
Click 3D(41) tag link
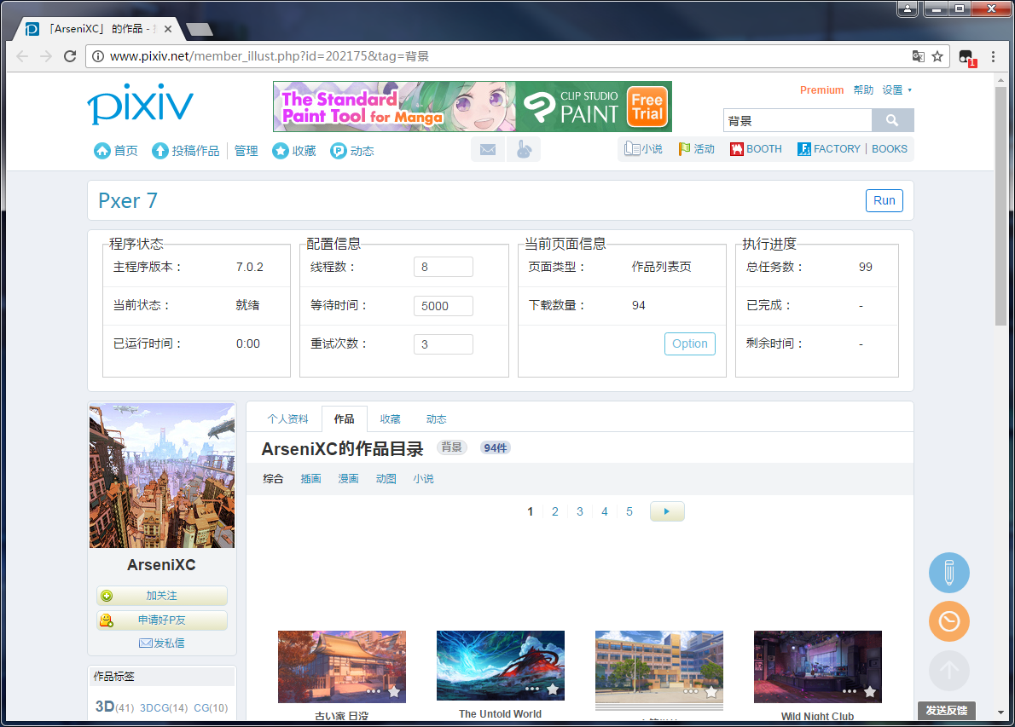coord(114,707)
